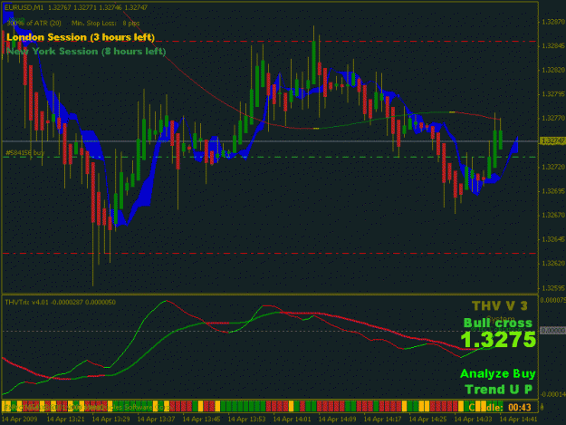566x425 pixels.
Task: Click the 1.32770 price axis label
Action: point(553,118)
